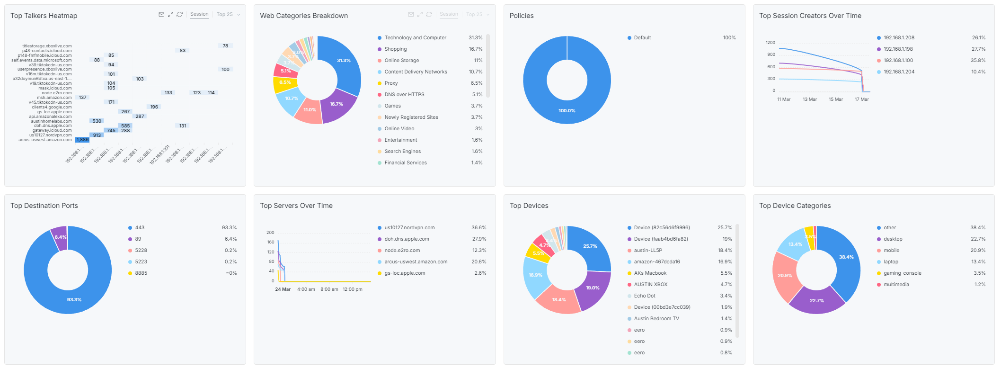Toggle 192.168.1.198 series in Session Creators legend

[931, 49]
